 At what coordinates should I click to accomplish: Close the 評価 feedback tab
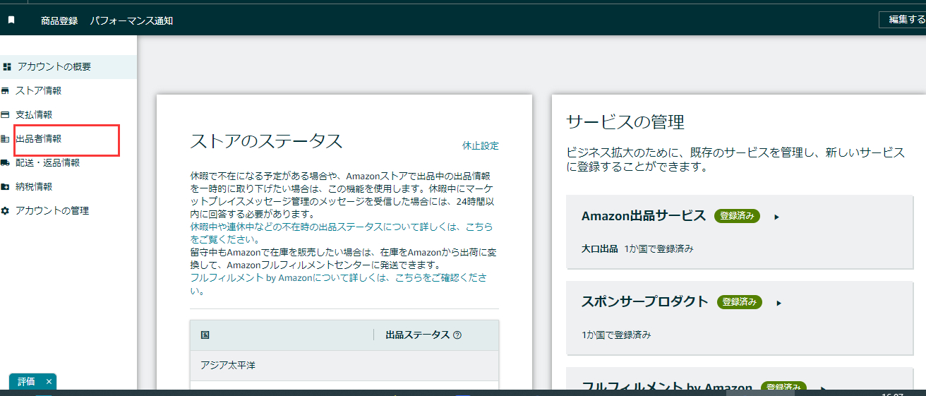pyautogui.click(x=49, y=382)
